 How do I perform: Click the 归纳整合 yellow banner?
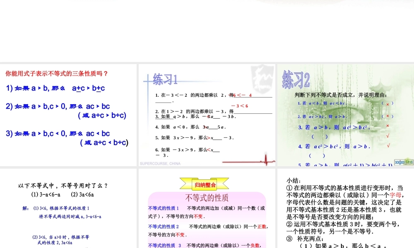coord(205,184)
